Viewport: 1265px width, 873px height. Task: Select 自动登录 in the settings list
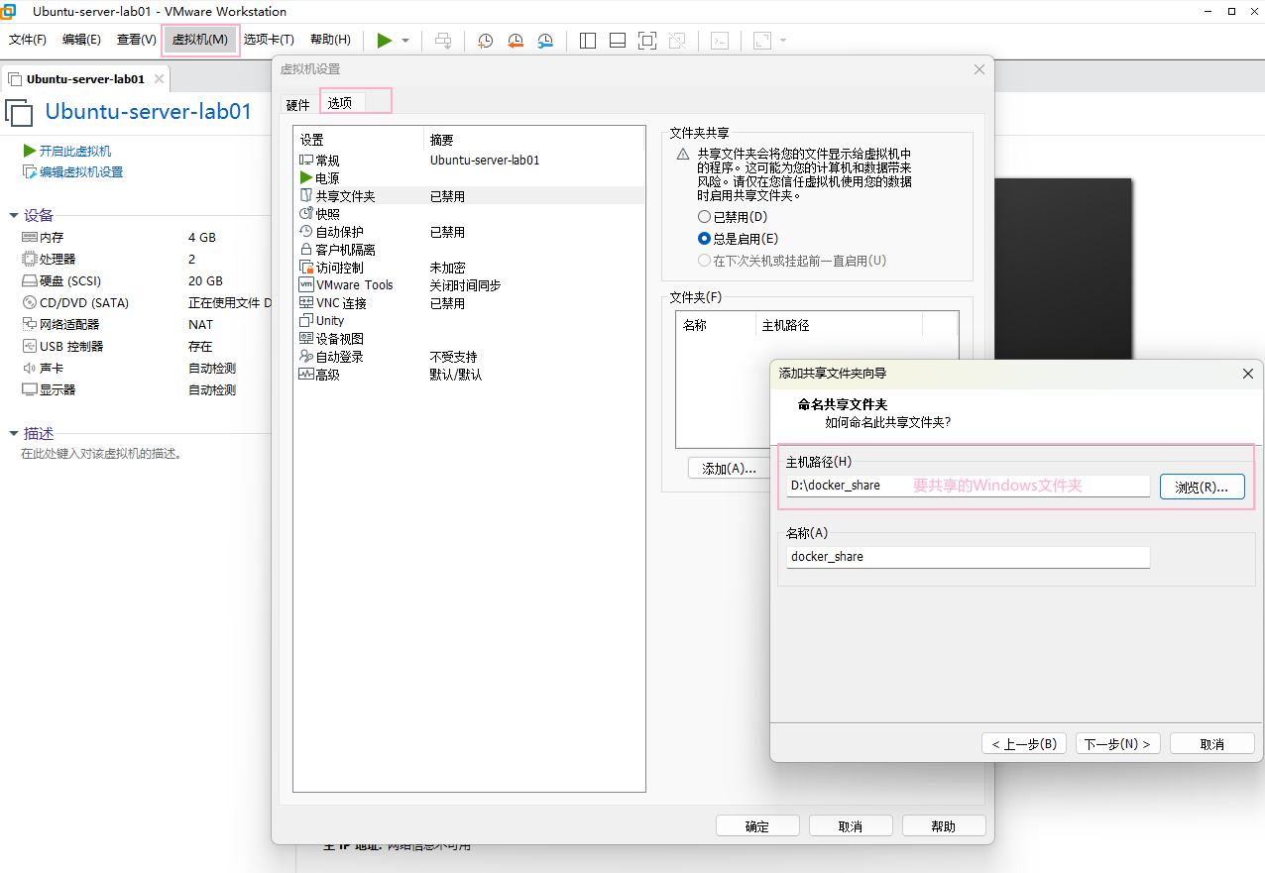tap(469, 357)
